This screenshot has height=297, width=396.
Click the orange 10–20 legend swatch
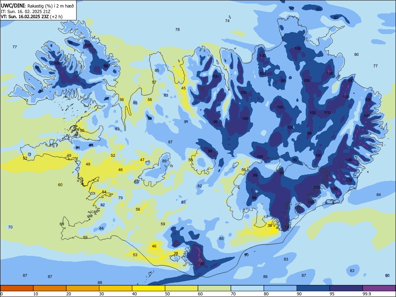pyautogui.click(x=50, y=288)
